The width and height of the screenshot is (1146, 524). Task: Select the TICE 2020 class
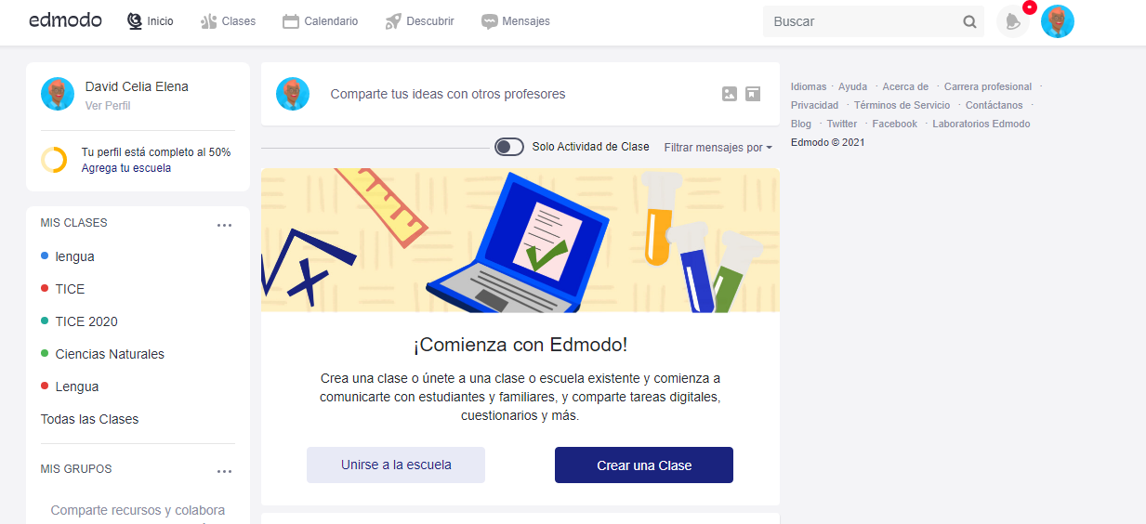pos(86,321)
